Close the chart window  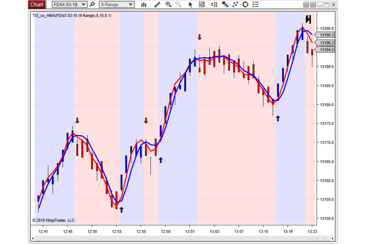[333, 5]
